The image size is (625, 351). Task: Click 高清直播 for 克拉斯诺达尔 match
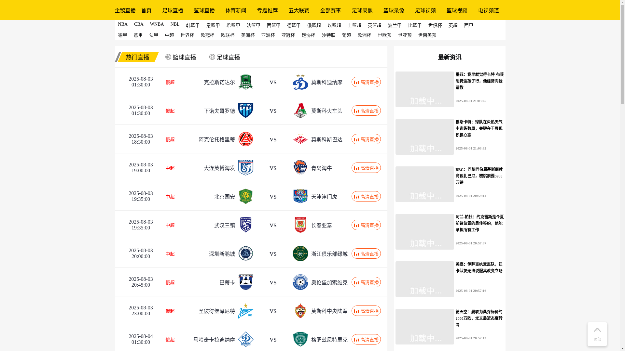click(x=366, y=82)
